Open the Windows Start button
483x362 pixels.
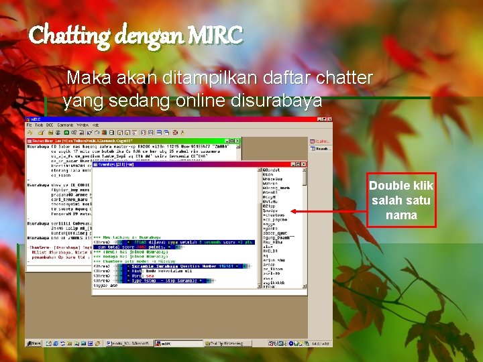click(34, 343)
